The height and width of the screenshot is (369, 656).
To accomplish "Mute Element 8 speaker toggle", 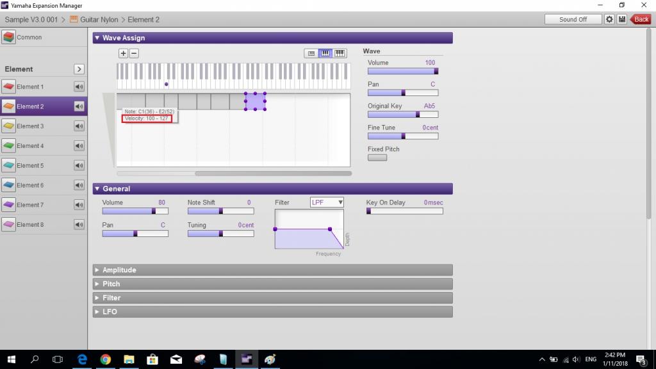I will point(79,224).
